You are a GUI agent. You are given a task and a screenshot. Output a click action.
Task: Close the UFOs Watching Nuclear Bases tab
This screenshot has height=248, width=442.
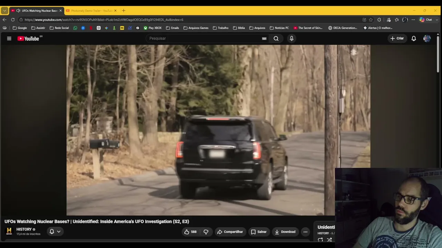click(60, 11)
